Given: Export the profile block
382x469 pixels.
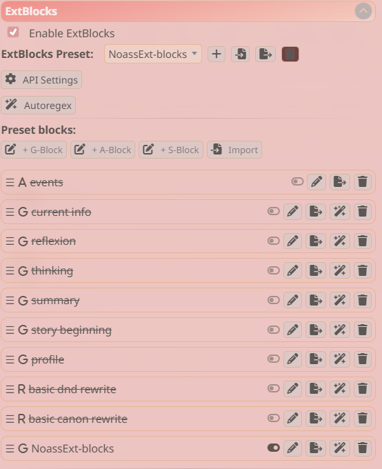Looking at the screenshot, I should [x=316, y=359].
